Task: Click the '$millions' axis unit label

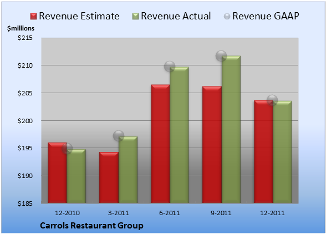Action: click(21, 28)
